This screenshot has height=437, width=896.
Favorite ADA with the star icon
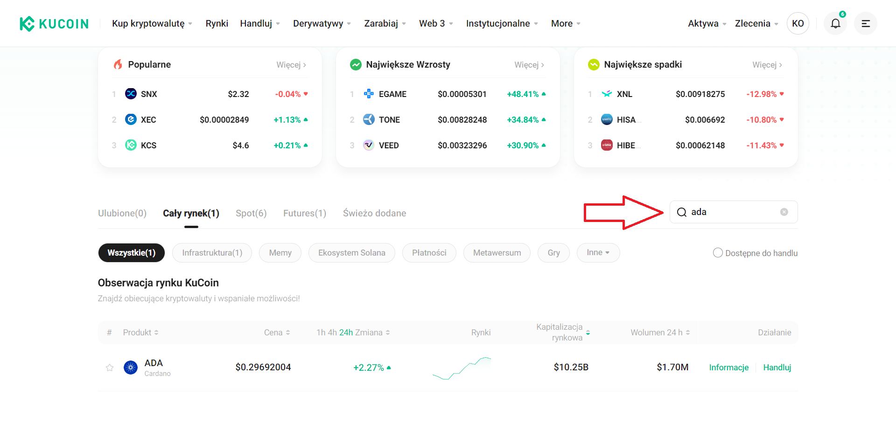(x=110, y=368)
